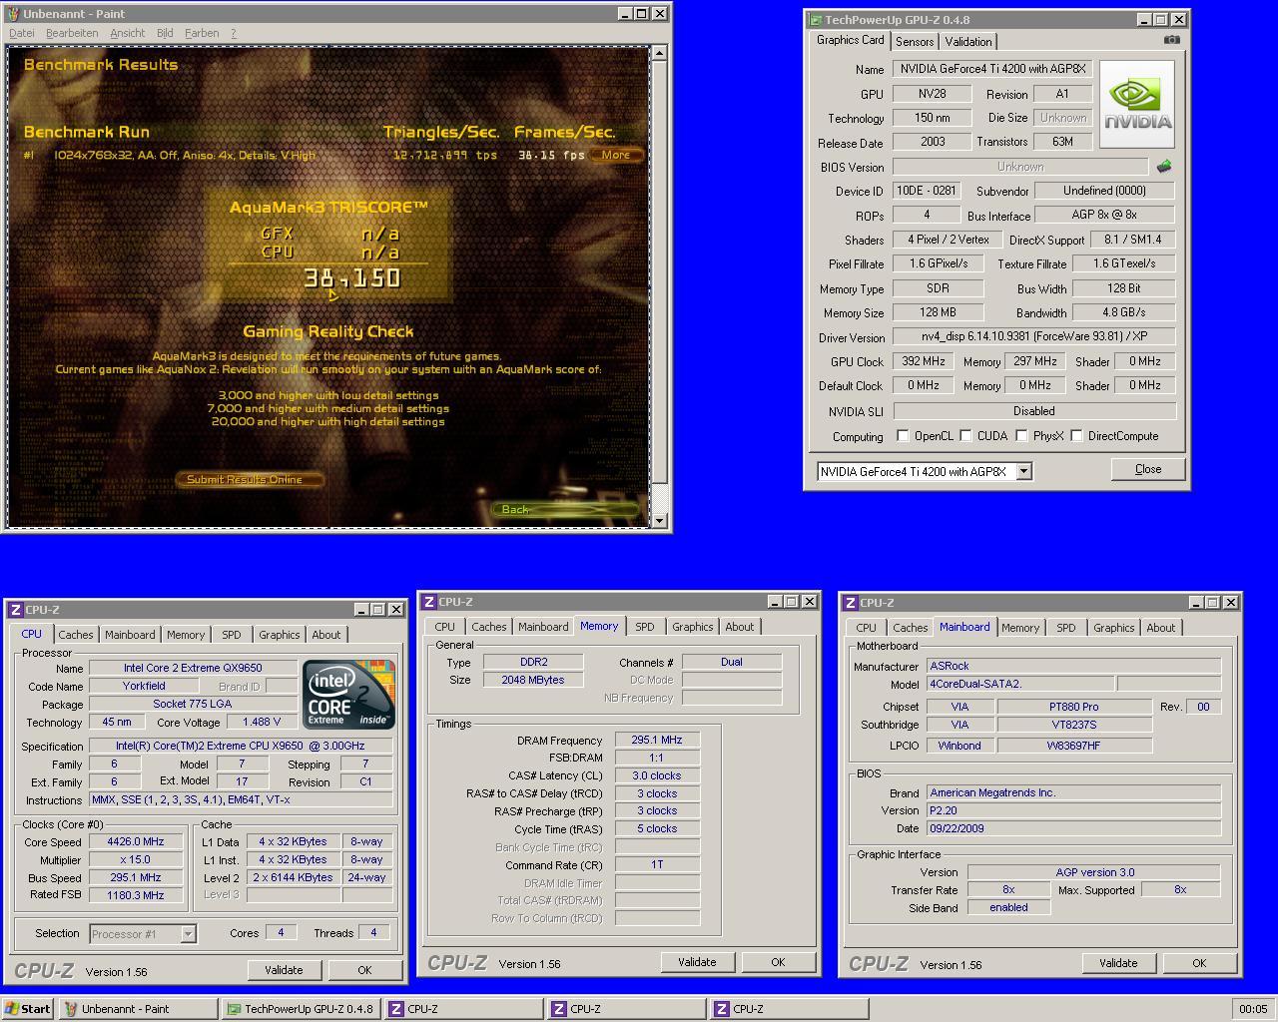Click the CPU-Z Mainboard window title icon
Screen dimensions: 1278x1022
pos(851,603)
